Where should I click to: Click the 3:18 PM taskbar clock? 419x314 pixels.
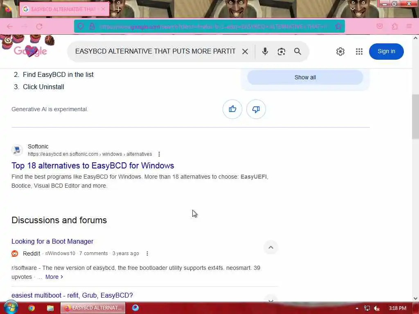click(x=397, y=308)
